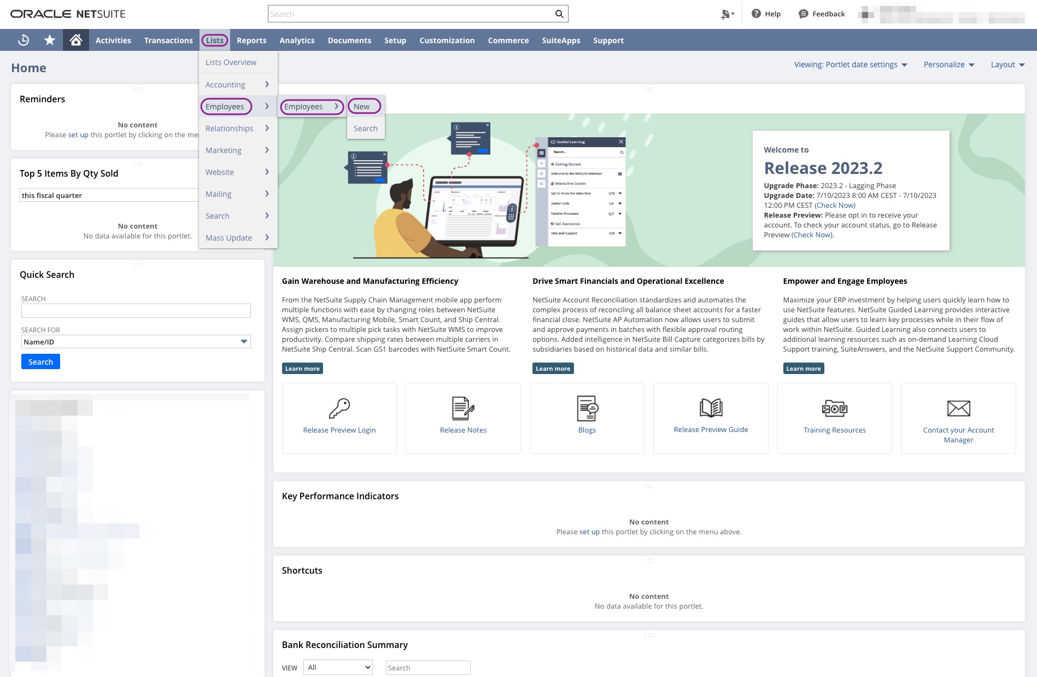The height and width of the screenshot is (677, 1037).
Task: Open the Search For Name/ID dropdown
Action: coord(136,342)
